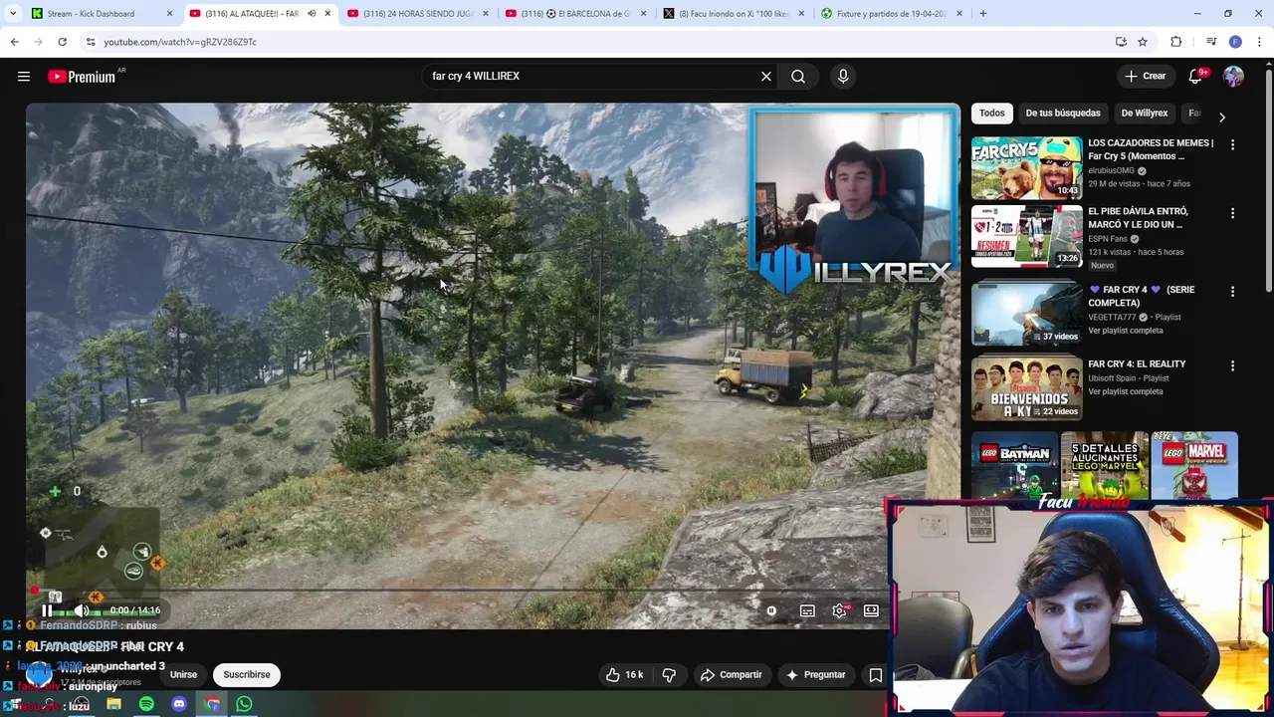Select the Todos filter chip
Viewport: 1274px width, 717px height.
coord(992,114)
